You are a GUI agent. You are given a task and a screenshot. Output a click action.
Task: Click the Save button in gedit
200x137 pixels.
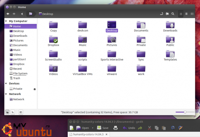click(x=103, y=128)
